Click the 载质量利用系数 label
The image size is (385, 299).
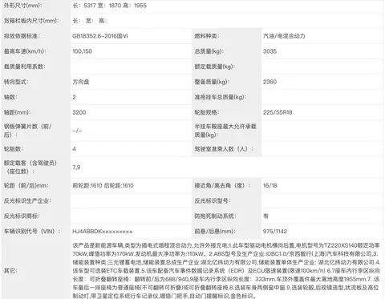coord(25,67)
